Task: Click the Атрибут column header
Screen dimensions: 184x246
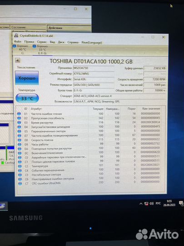Action: pos(36,109)
